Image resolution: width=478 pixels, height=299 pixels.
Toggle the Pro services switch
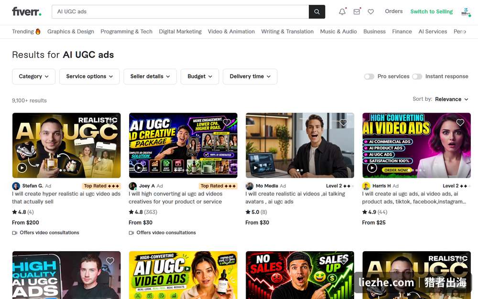(x=369, y=76)
